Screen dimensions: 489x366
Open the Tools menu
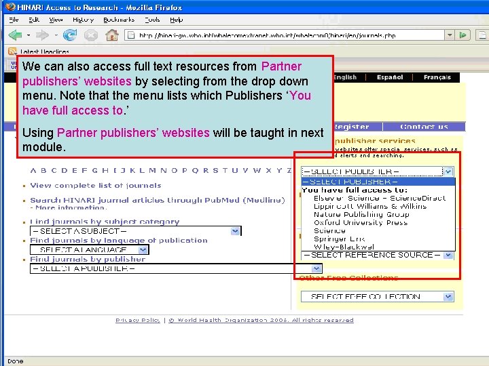(x=152, y=20)
